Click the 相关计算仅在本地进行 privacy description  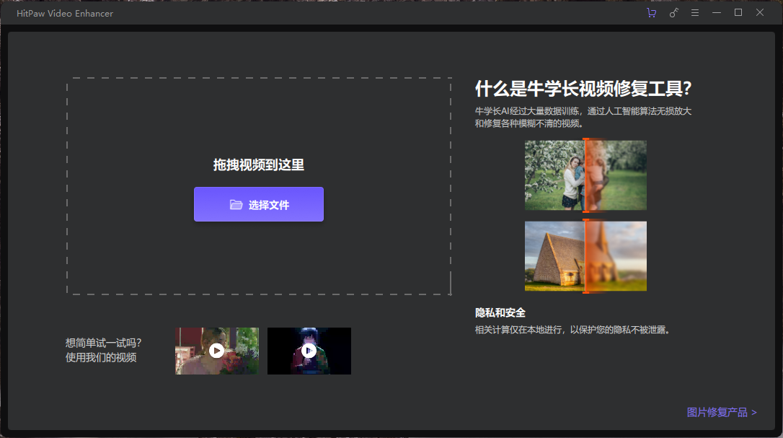[572, 330]
